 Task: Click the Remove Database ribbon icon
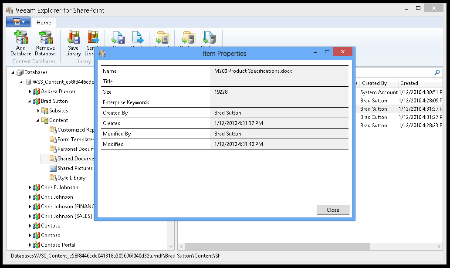click(x=46, y=37)
